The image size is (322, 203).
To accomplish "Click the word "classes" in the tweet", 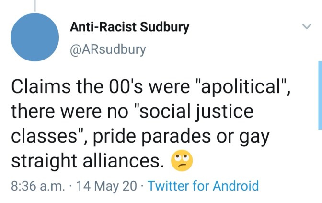I will [x=43, y=137].
